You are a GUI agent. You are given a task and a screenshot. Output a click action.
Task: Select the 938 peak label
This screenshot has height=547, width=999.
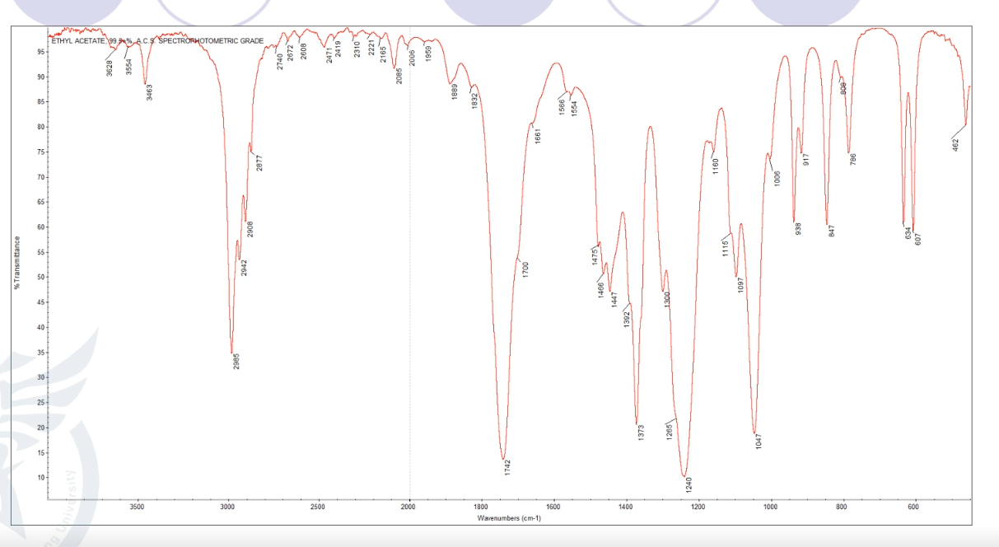coord(798,229)
